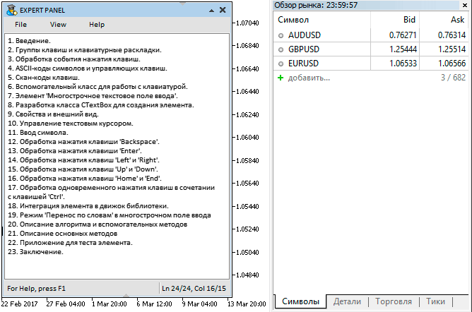The image size is (472, 312).
Task: Select the EURUSD symbol row
Action: point(371,64)
